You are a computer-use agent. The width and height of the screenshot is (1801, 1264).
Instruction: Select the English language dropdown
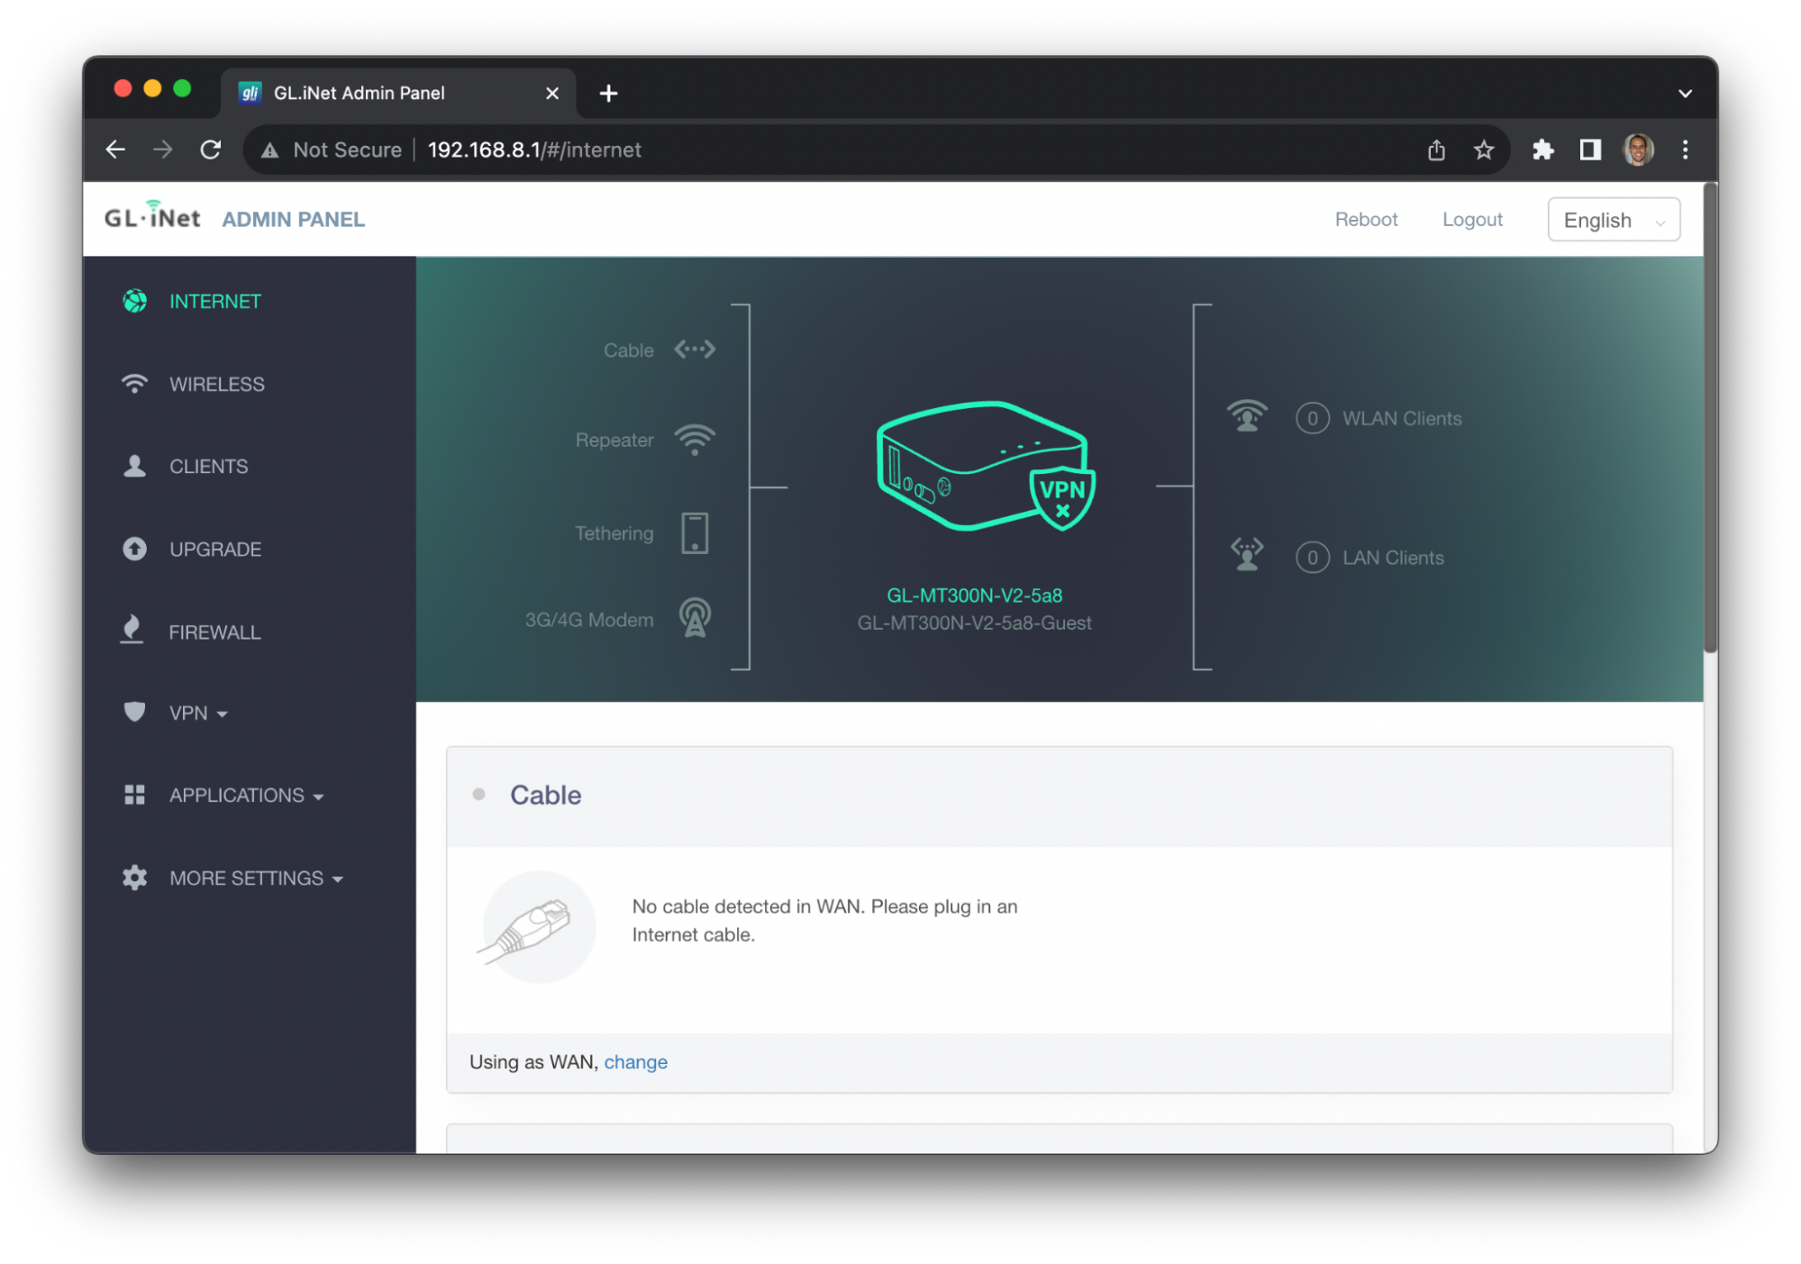click(x=1614, y=220)
